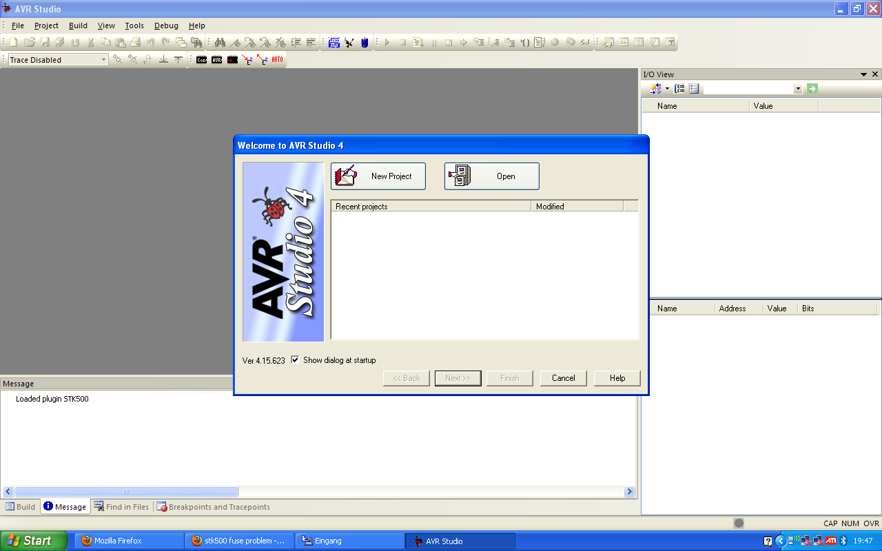This screenshot has width=882, height=551.
Task: Click the chip with red arrow icon
Action: (x=232, y=60)
